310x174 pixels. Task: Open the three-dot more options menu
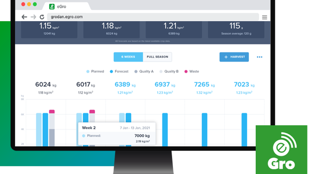pyautogui.click(x=259, y=57)
